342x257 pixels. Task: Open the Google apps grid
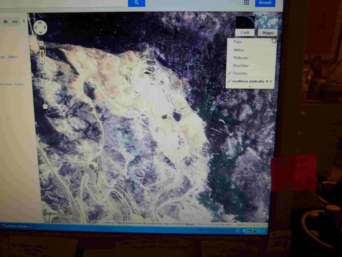[x=247, y=2]
